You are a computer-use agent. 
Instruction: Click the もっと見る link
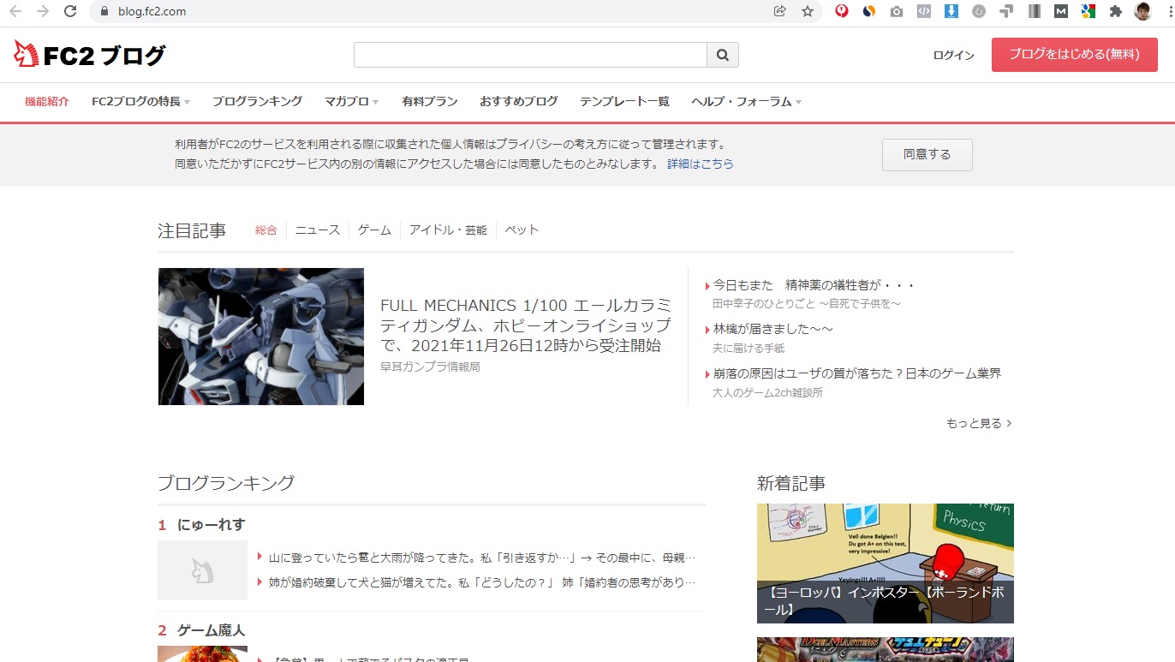(979, 423)
